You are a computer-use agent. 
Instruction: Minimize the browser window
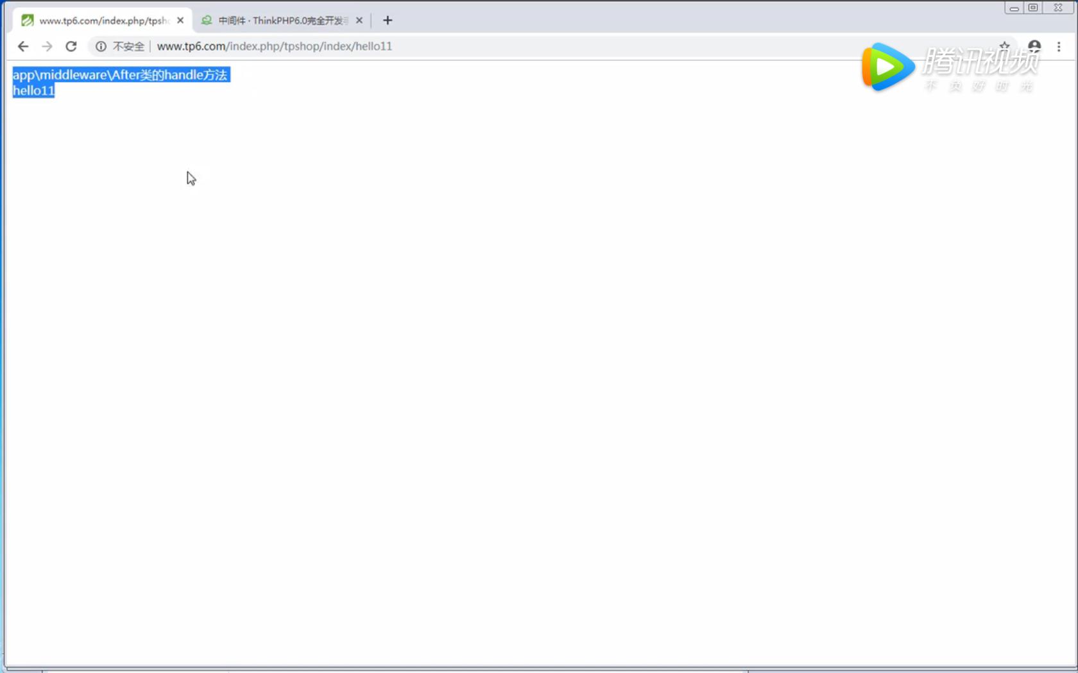pyautogui.click(x=1014, y=8)
